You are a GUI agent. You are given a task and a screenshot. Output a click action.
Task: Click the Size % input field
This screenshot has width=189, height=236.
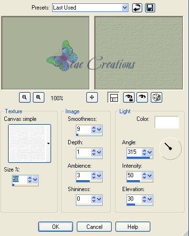point(20,179)
